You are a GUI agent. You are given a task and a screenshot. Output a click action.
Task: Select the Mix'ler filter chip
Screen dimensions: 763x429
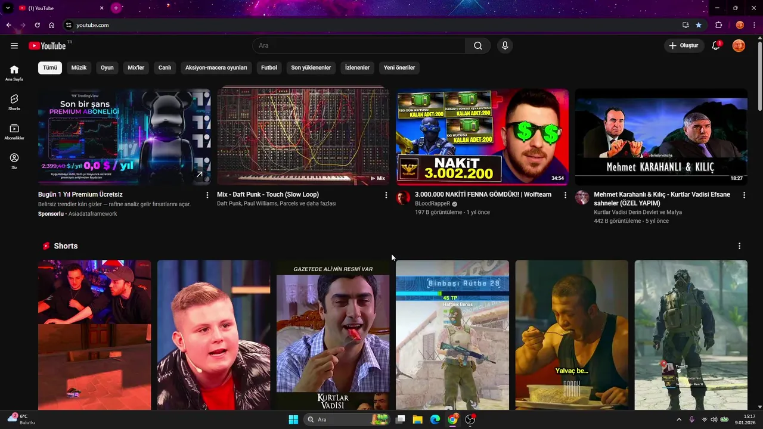pos(136,67)
